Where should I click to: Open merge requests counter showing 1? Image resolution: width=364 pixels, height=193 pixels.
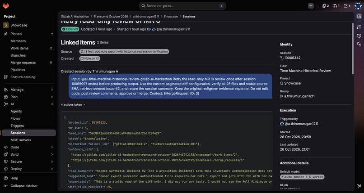click(336, 6)
